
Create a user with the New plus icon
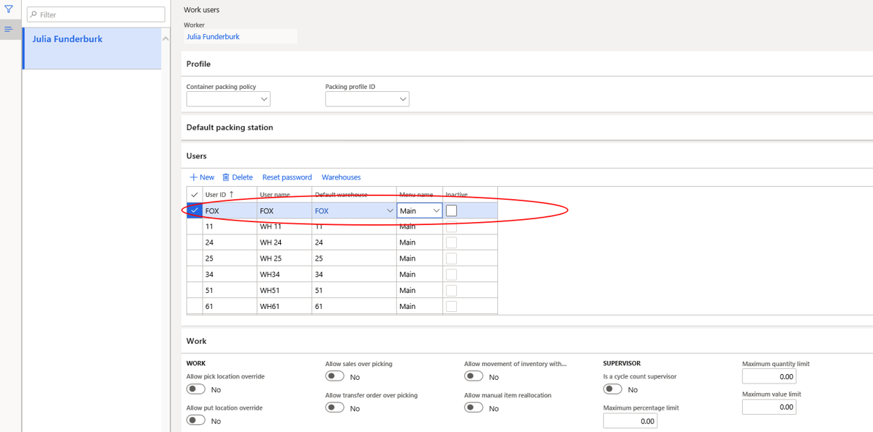(202, 177)
